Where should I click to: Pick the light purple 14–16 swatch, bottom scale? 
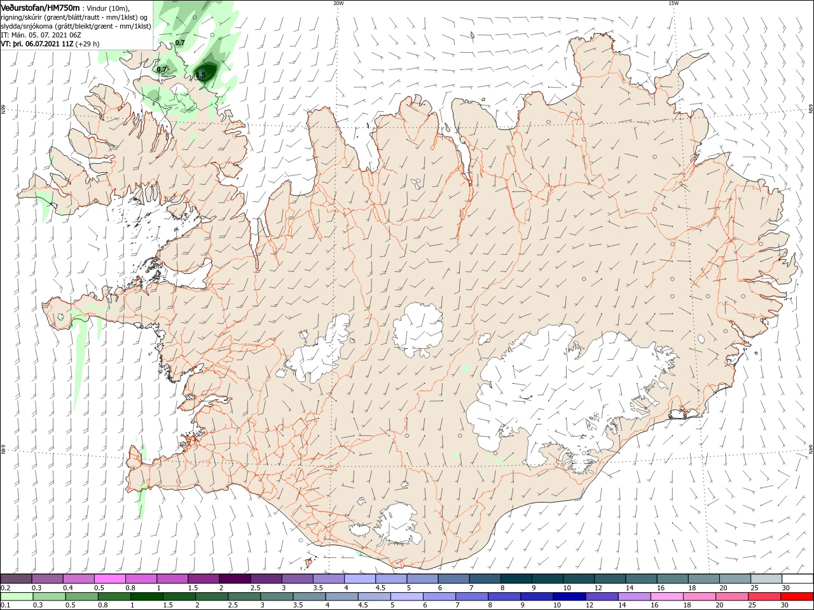click(x=634, y=597)
